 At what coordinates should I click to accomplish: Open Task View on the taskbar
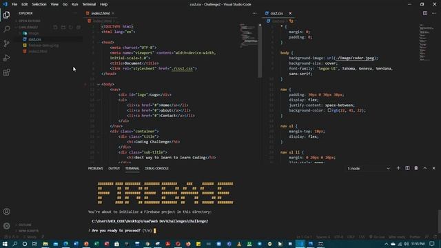(x=34, y=244)
